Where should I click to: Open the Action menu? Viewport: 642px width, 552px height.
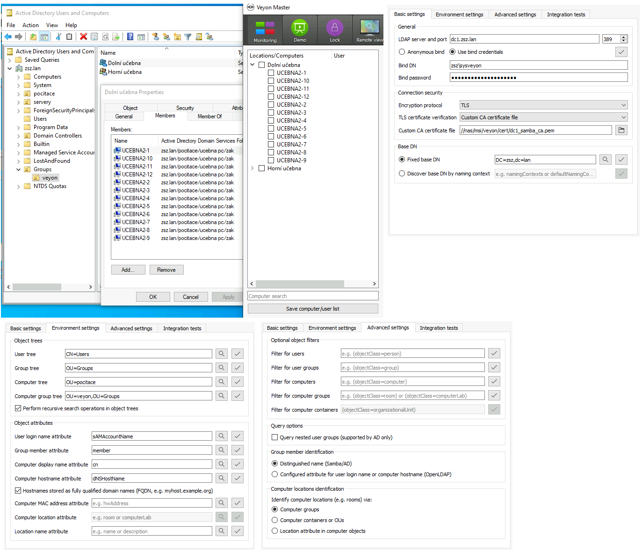point(30,25)
